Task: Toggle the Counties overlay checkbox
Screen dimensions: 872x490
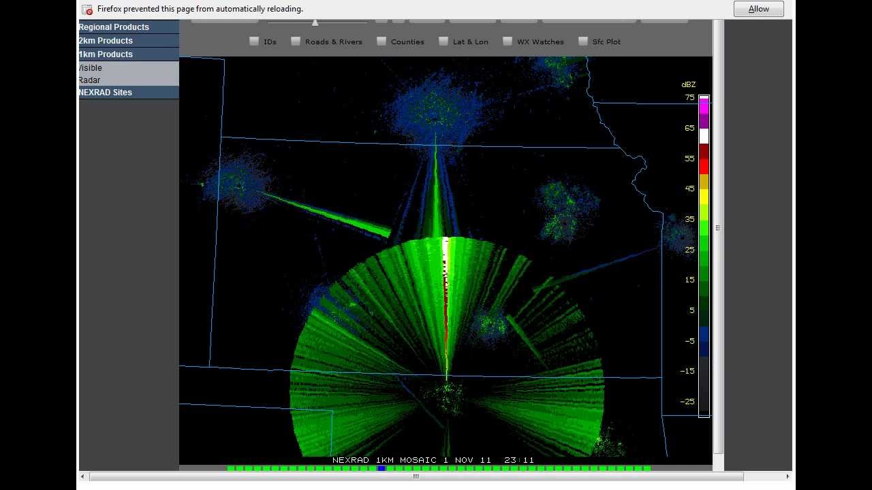Action: [x=381, y=42]
